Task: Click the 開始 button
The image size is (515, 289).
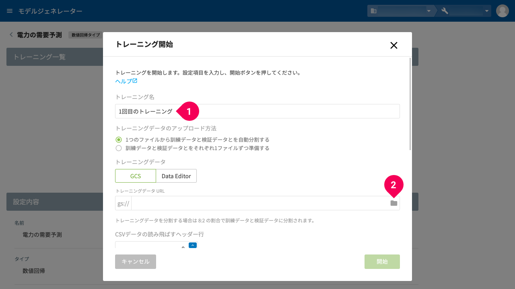Action: click(x=382, y=262)
